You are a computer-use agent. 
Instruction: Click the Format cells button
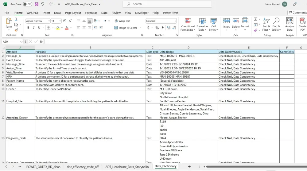point(245,24)
